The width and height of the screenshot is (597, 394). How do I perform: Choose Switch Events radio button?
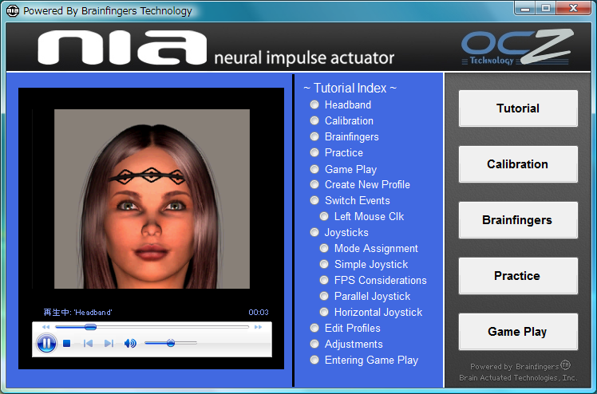coord(314,200)
